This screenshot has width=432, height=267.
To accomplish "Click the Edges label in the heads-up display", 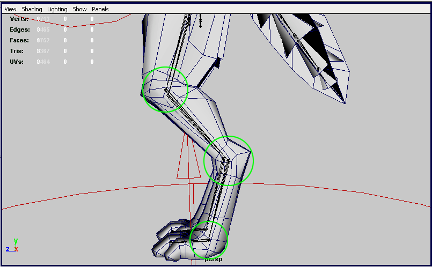I will pos(20,29).
